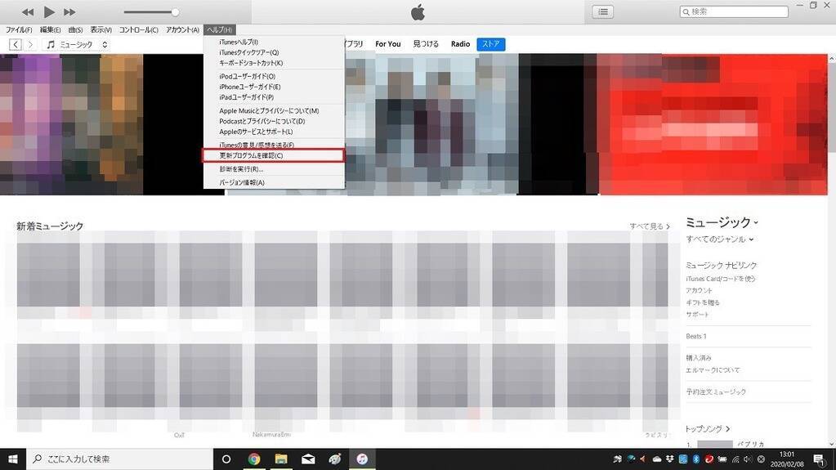The height and width of the screenshot is (470, 836).
Task: Click the play button
Action: tap(48, 11)
